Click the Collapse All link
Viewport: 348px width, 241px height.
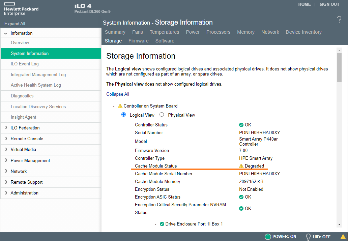click(x=118, y=94)
